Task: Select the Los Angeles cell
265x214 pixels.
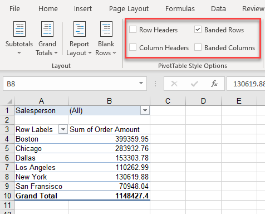Action: 41,167
